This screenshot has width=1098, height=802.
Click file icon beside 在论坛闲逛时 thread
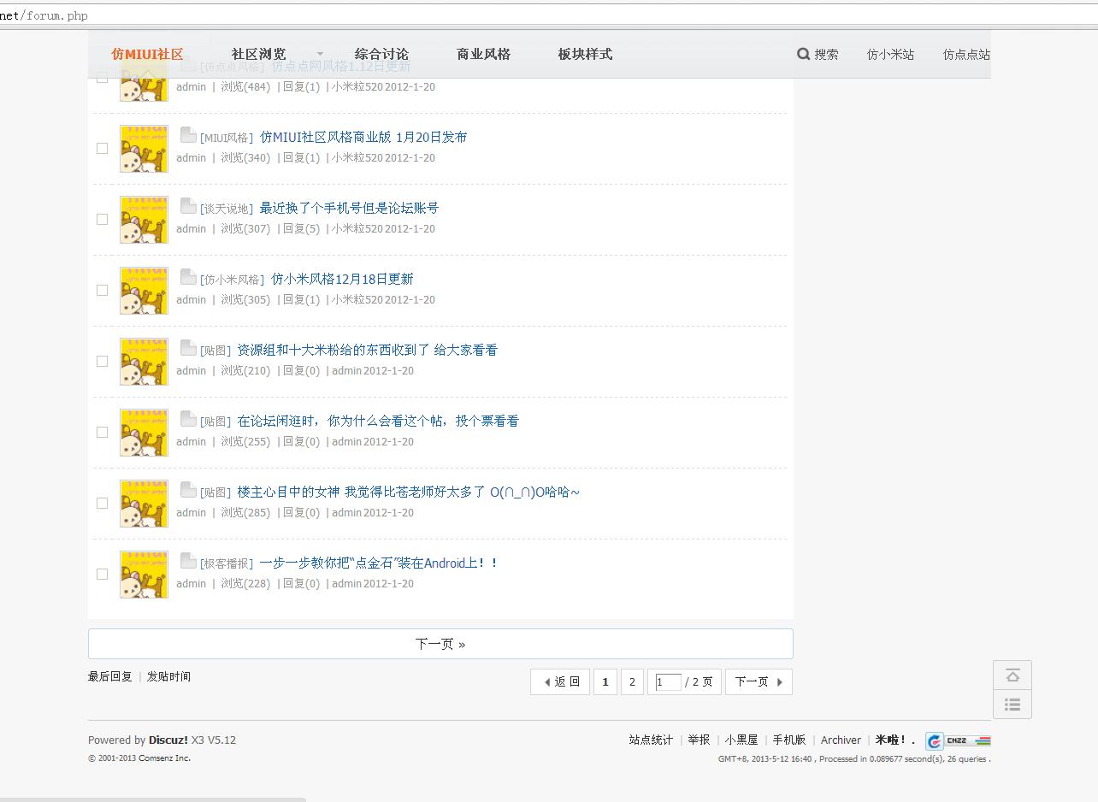tap(188, 418)
